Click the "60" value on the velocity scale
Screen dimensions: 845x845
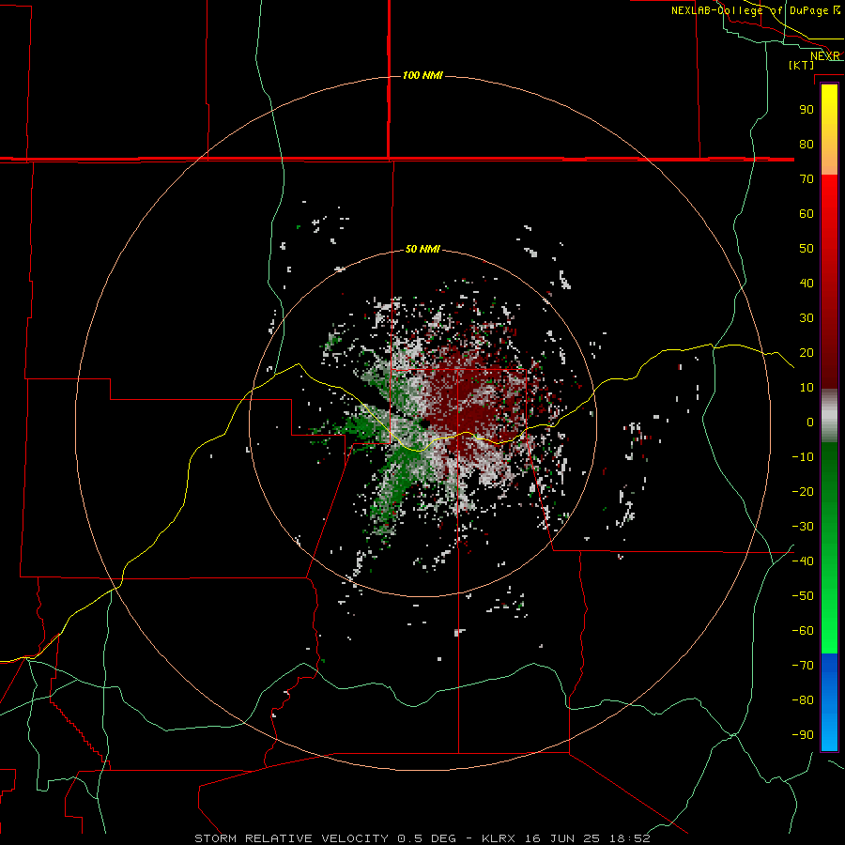pyautogui.click(x=807, y=213)
